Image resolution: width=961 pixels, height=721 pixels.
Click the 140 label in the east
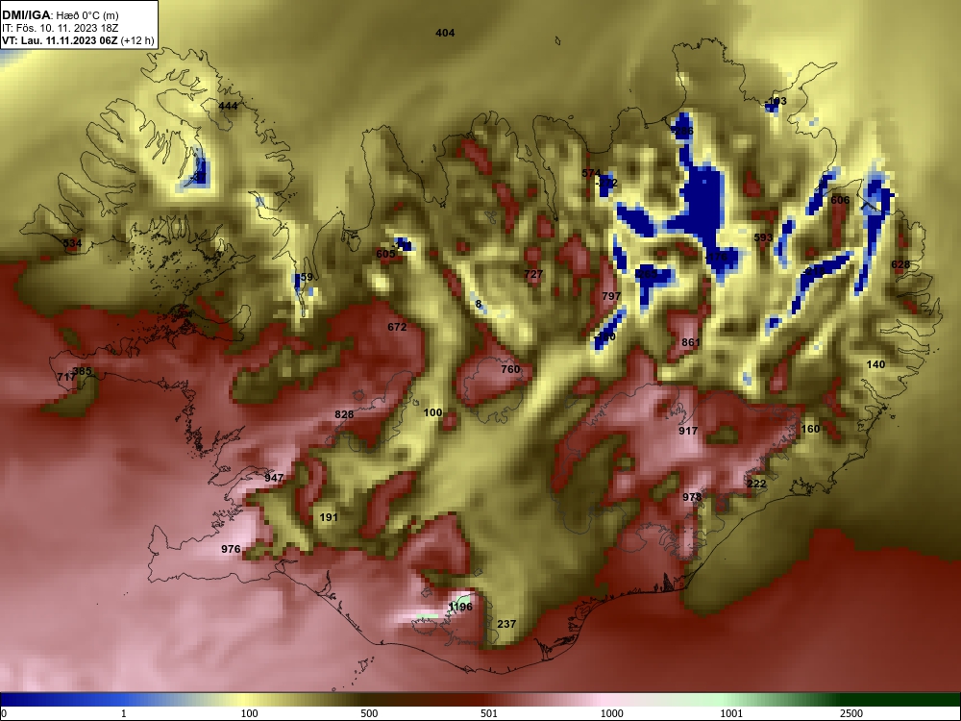tap(875, 364)
